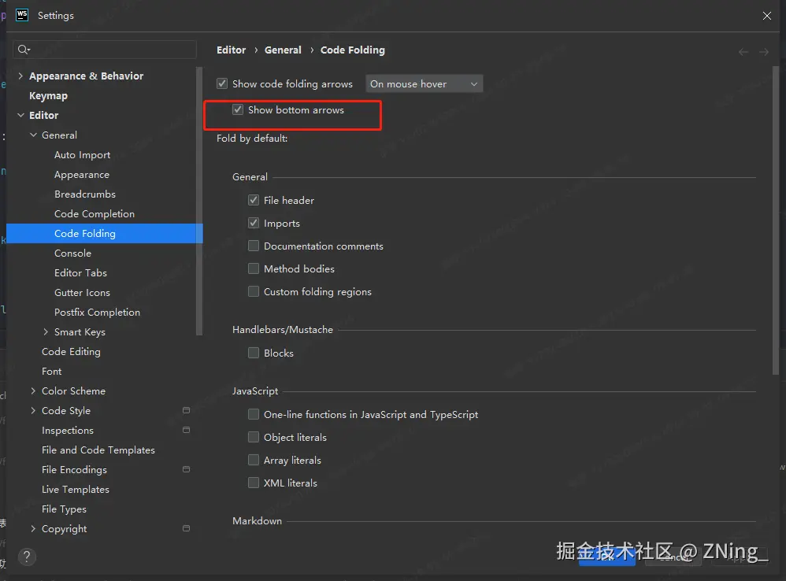Viewport: 786px width, 581px height.
Task: Click the project-level icon beside Copyright
Action: pos(186,528)
